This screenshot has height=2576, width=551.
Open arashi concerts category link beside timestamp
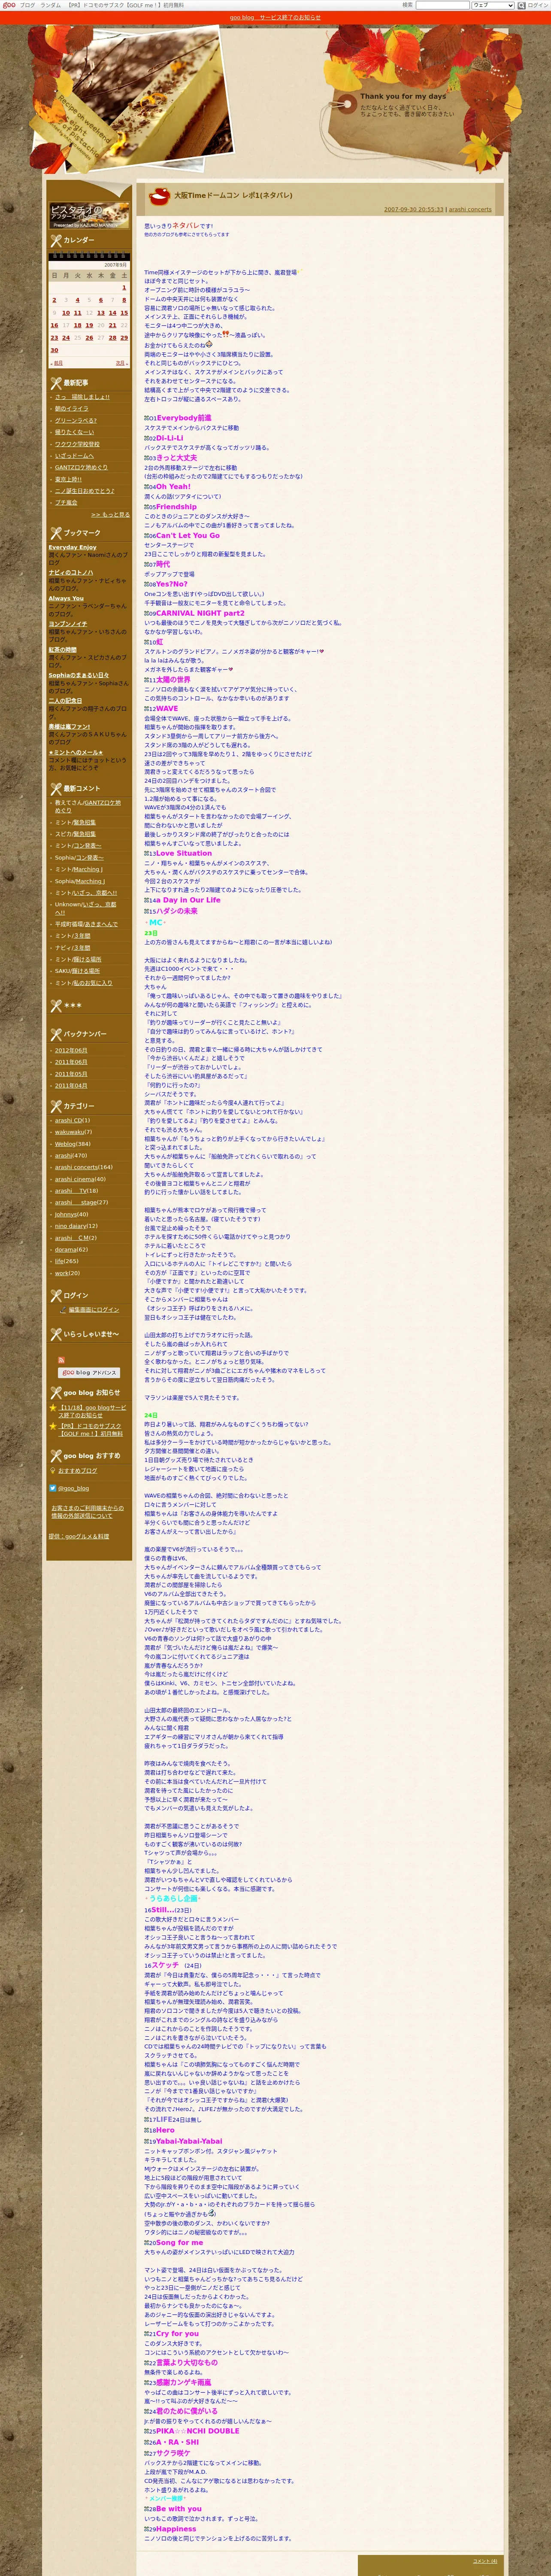[x=470, y=210]
